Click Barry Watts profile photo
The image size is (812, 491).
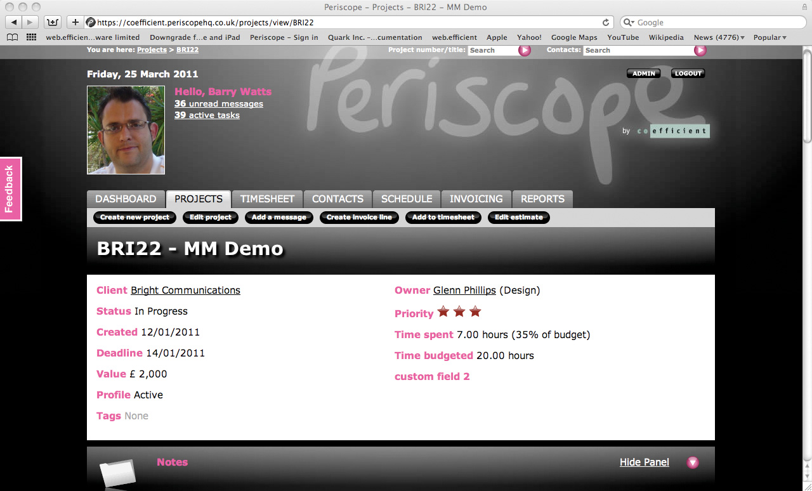pos(126,130)
